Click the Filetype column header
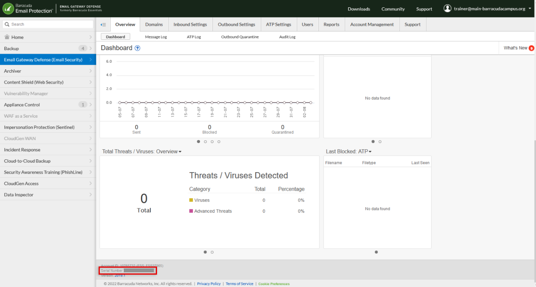 tap(369, 163)
